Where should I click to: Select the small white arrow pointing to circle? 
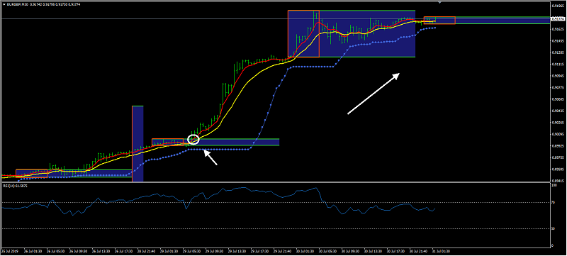click(x=210, y=157)
